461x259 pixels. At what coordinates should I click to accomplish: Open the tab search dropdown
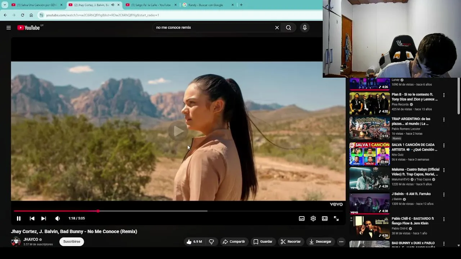pos(5,5)
